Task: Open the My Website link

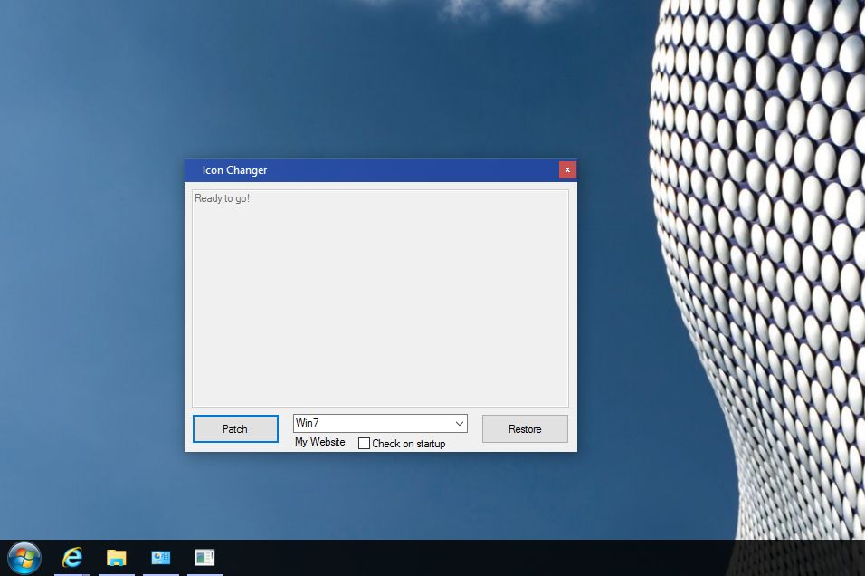Action: point(318,443)
